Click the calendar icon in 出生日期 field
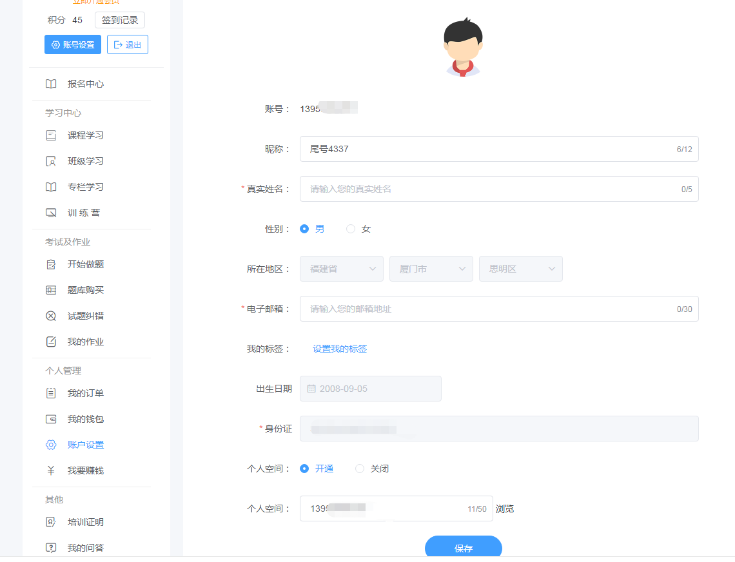The width and height of the screenshot is (735, 562). [311, 389]
